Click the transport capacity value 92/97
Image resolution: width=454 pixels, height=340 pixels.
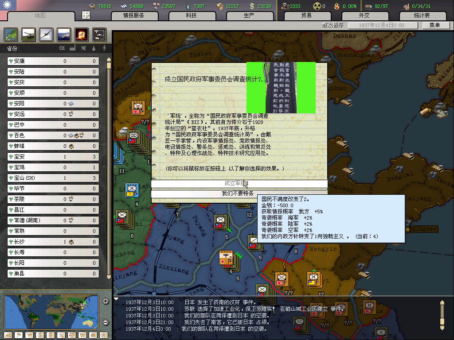pos(381,6)
